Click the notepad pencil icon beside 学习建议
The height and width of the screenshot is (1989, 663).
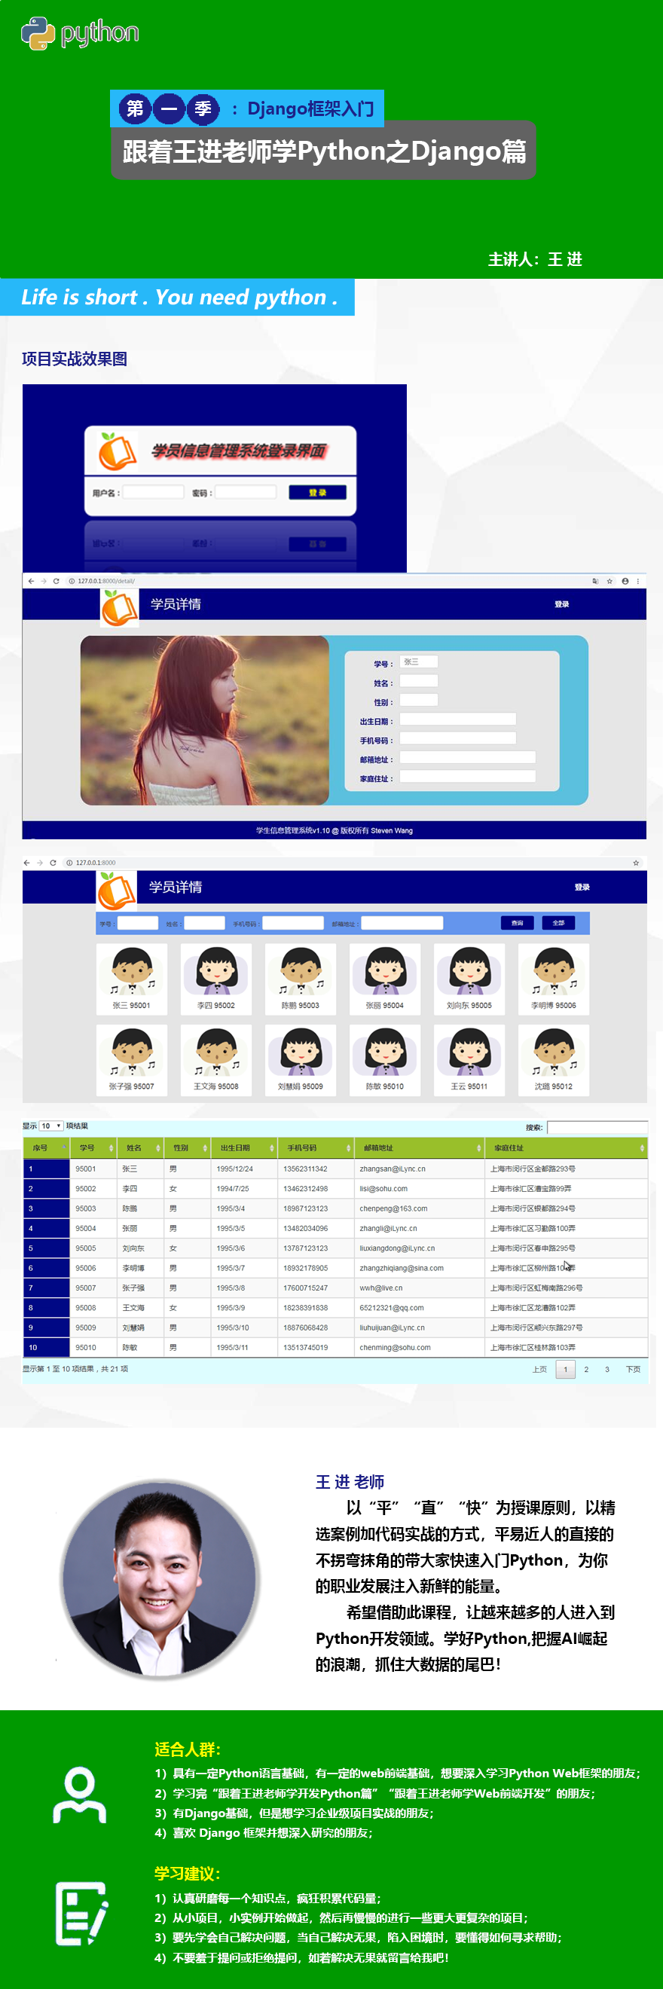coord(81,1914)
